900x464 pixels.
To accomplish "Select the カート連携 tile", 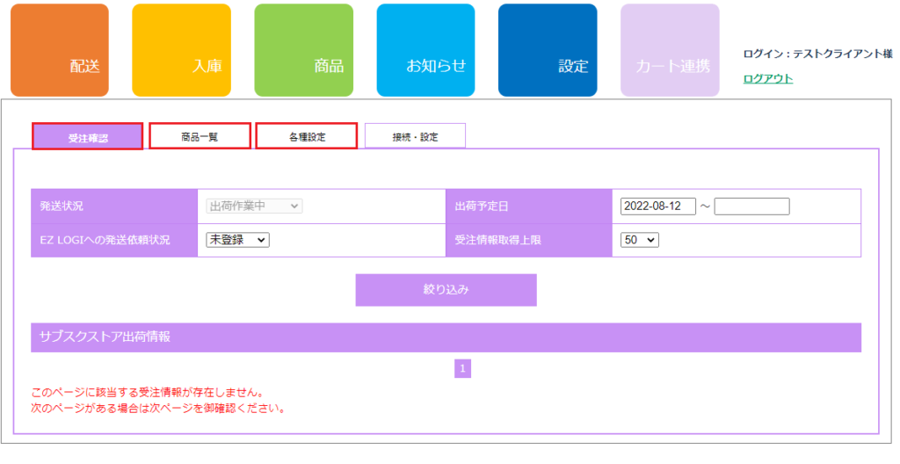I will coord(670,50).
